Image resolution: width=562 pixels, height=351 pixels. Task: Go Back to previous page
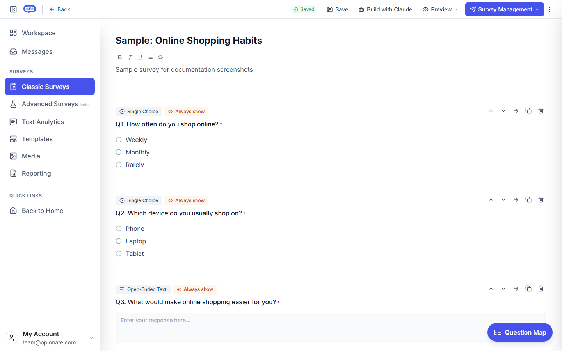coord(60,9)
